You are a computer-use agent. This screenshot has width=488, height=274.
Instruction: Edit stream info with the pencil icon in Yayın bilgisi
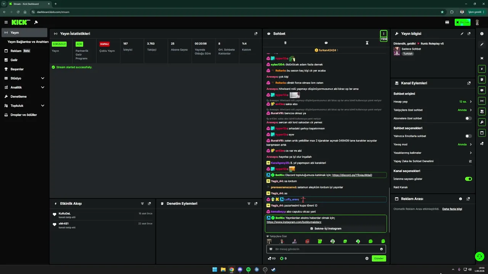462,33
